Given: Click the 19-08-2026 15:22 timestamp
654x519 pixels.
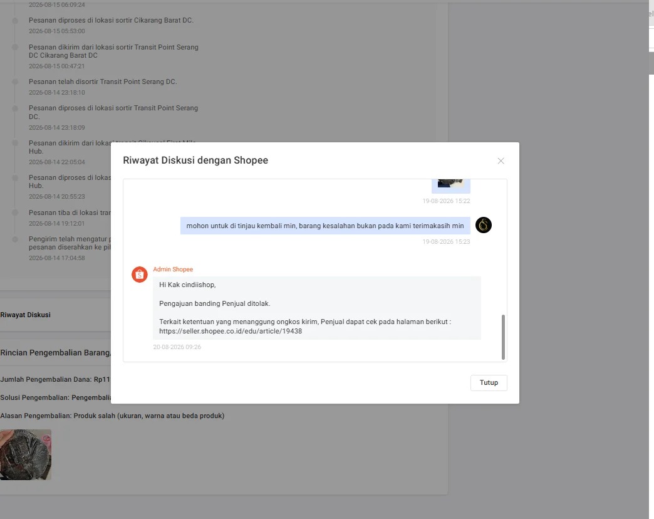Looking at the screenshot, I should coord(446,201).
